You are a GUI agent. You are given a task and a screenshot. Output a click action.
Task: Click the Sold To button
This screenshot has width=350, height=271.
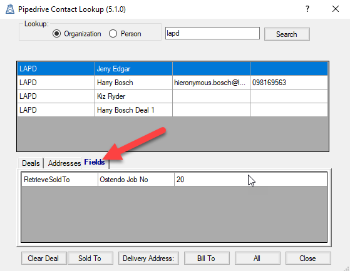pyautogui.click(x=90, y=258)
